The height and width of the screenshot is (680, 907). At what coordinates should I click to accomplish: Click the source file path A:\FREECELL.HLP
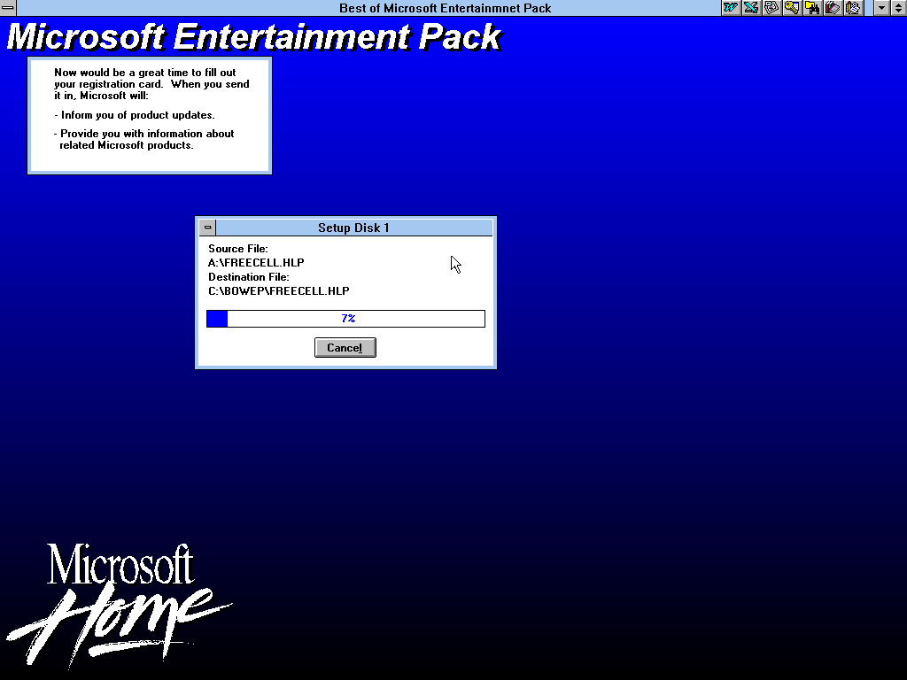coord(256,263)
